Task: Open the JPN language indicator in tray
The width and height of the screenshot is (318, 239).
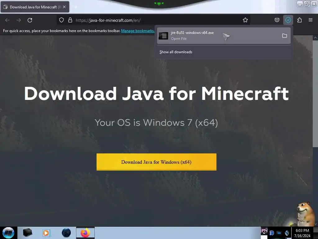Action: [264, 231]
